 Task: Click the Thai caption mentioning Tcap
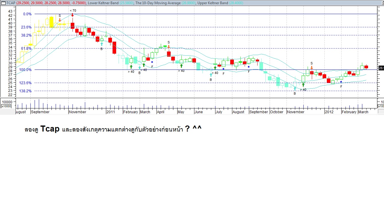113,129
